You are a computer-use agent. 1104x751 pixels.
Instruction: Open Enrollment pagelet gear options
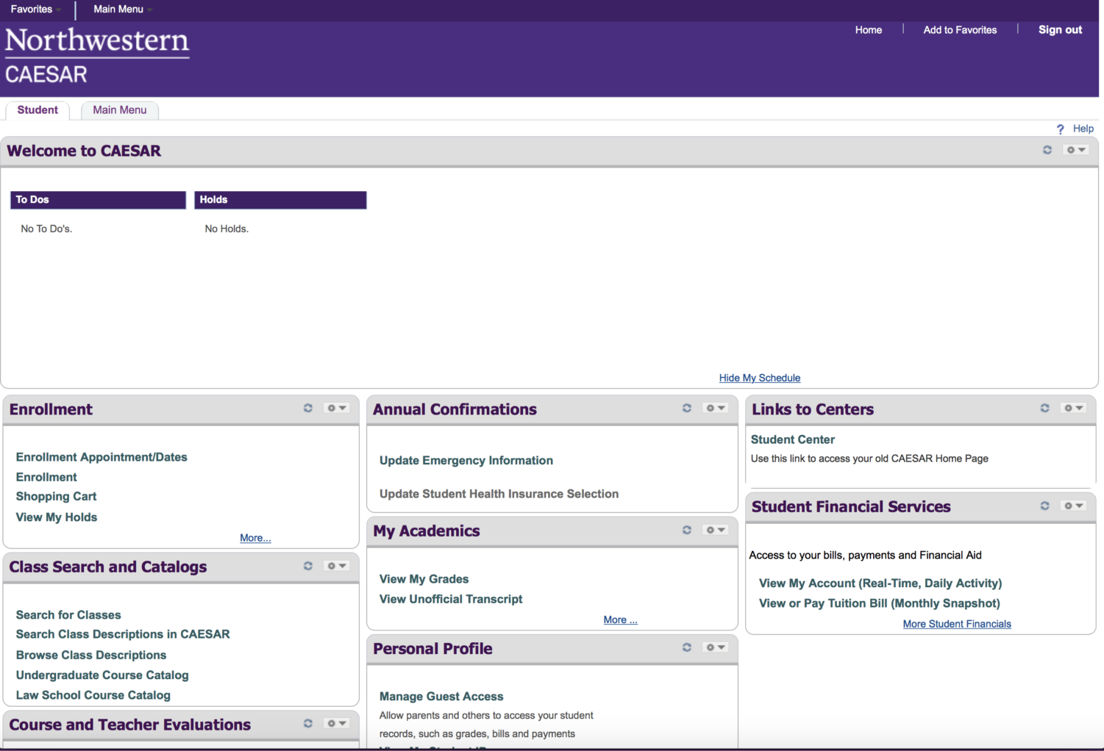point(336,408)
